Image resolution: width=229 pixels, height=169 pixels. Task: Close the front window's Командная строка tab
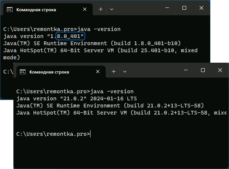(x=98, y=72)
